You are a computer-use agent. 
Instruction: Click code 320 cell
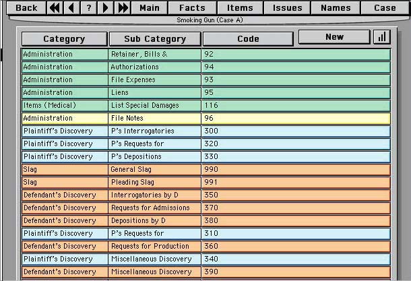296,144
